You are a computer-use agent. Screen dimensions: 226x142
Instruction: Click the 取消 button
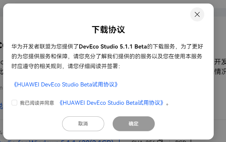point(83,124)
